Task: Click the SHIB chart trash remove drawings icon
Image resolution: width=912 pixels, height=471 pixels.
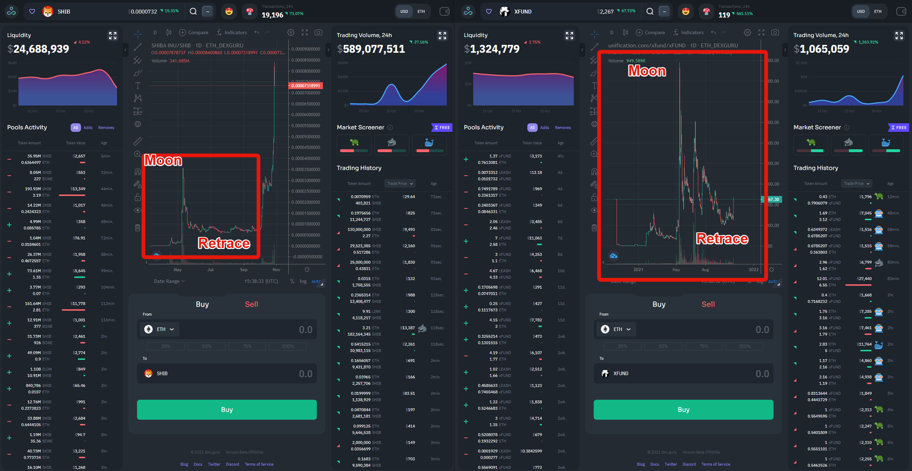Action: 138,228
